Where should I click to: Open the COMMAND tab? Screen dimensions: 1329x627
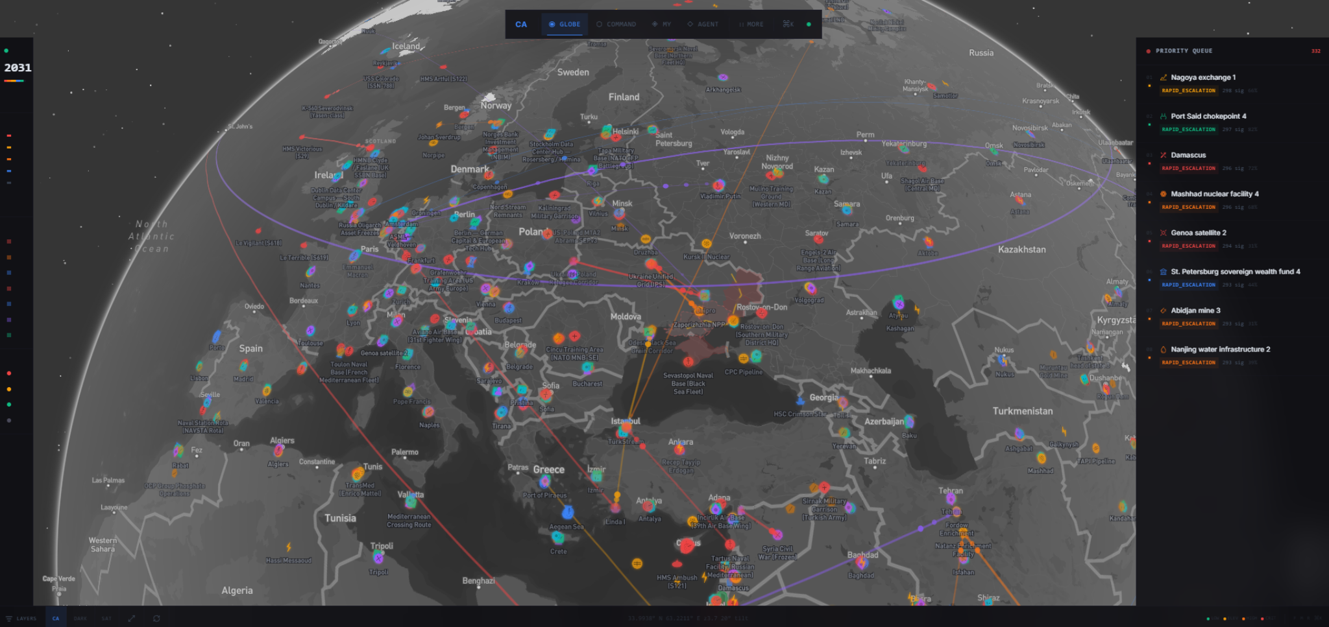[616, 25]
